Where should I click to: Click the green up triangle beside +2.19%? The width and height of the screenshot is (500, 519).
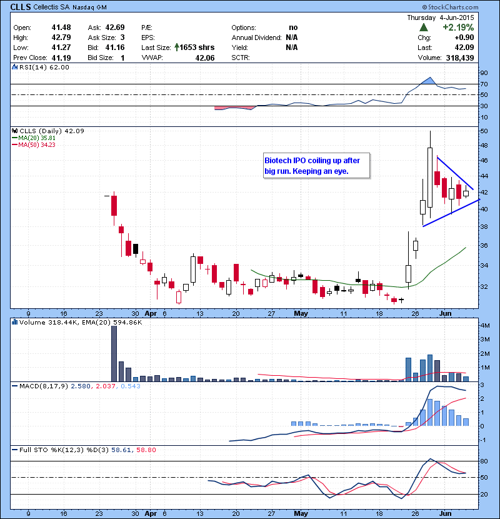point(423,27)
